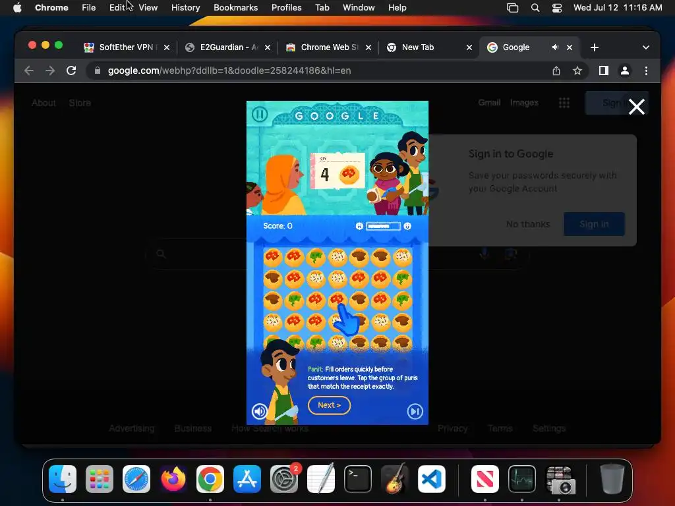
Task: Share this page icon in address bar
Action: coord(556,70)
